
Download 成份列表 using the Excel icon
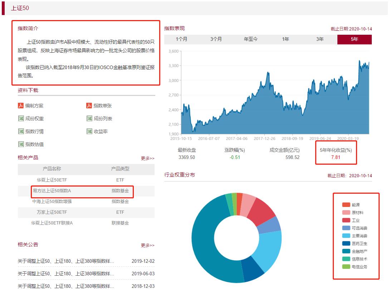tap(89, 118)
